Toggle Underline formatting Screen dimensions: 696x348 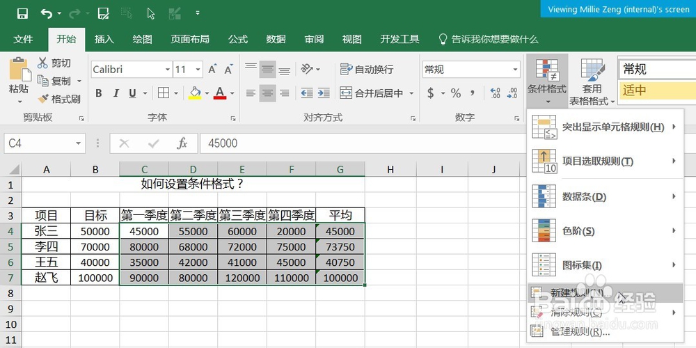tap(132, 93)
